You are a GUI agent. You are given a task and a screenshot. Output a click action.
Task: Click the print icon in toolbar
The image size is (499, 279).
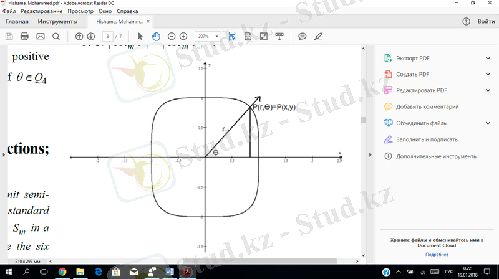pos(25,37)
